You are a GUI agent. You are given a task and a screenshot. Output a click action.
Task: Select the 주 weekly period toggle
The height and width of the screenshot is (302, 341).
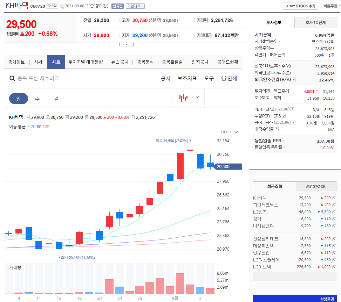pyautogui.click(x=37, y=99)
